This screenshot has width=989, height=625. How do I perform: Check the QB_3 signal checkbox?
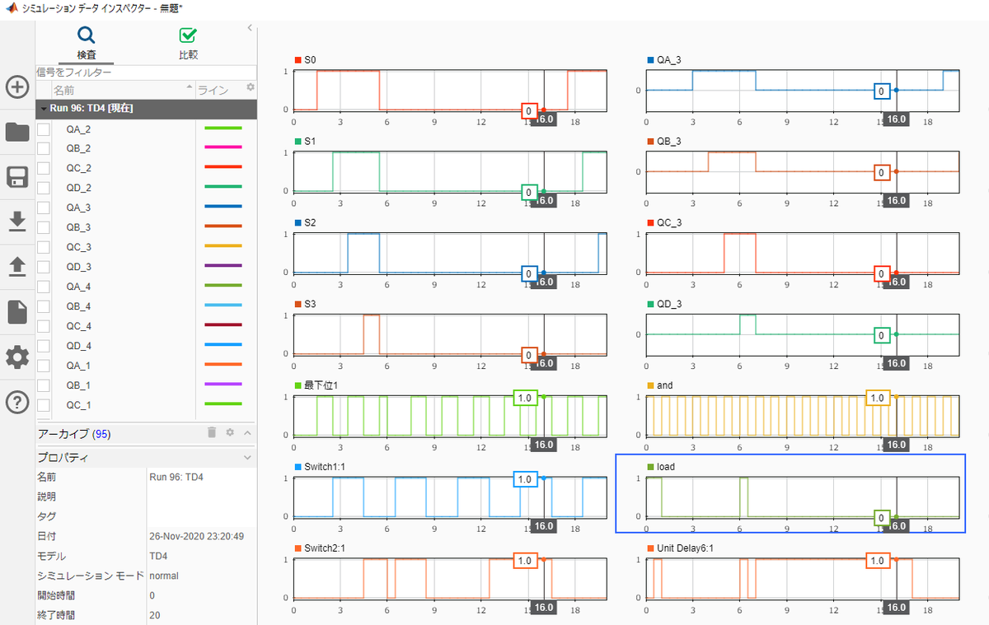(x=43, y=228)
